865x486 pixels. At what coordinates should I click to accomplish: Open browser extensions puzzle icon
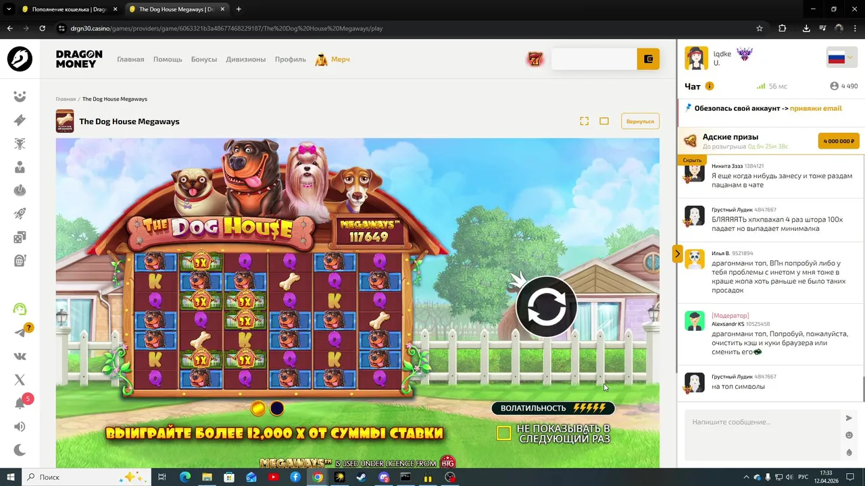click(783, 28)
